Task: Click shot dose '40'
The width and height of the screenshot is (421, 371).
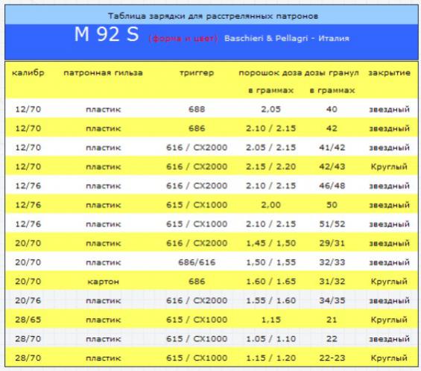Action: tap(332, 110)
